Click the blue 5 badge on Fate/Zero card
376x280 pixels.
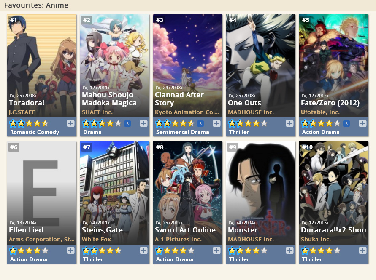pyautogui.click(x=346, y=124)
